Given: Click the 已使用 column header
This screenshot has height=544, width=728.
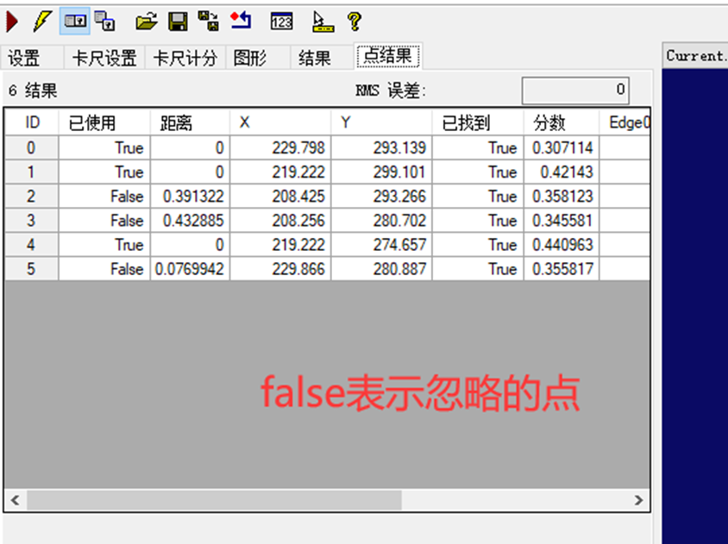Looking at the screenshot, I should click(x=104, y=122).
